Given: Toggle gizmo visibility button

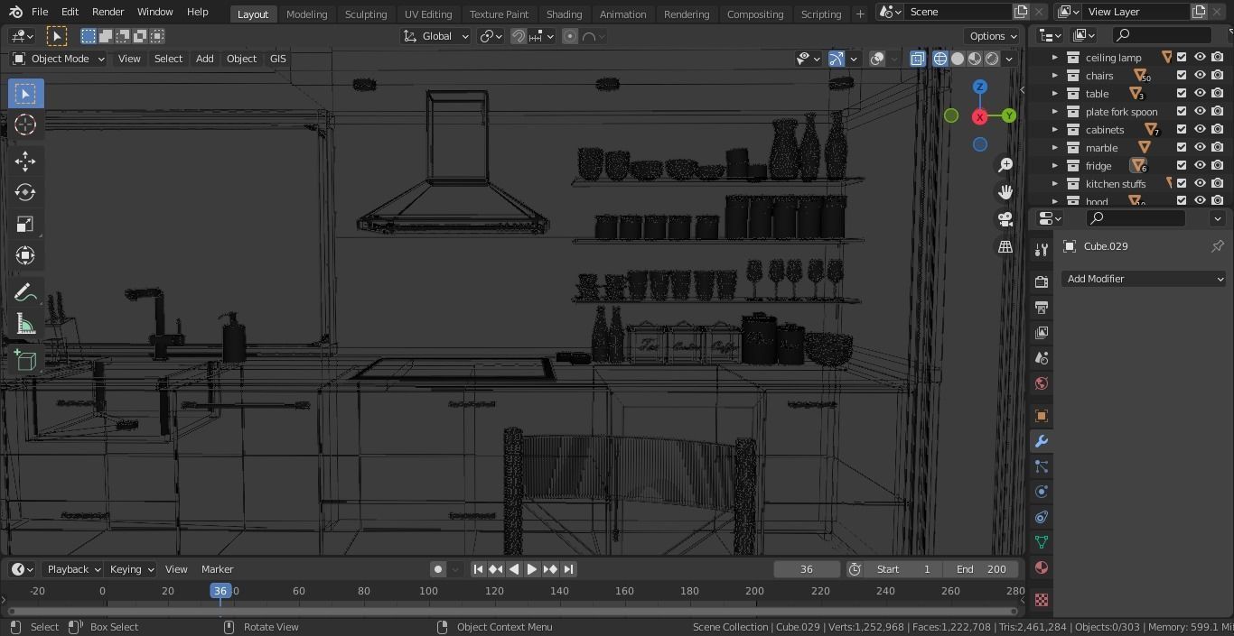Looking at the screenshot, I should point(837,59).
